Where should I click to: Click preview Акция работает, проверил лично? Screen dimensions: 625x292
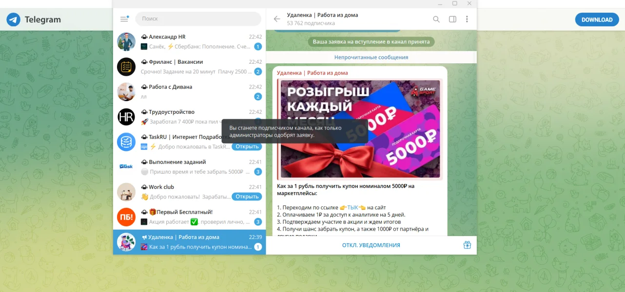coord(200,222)
